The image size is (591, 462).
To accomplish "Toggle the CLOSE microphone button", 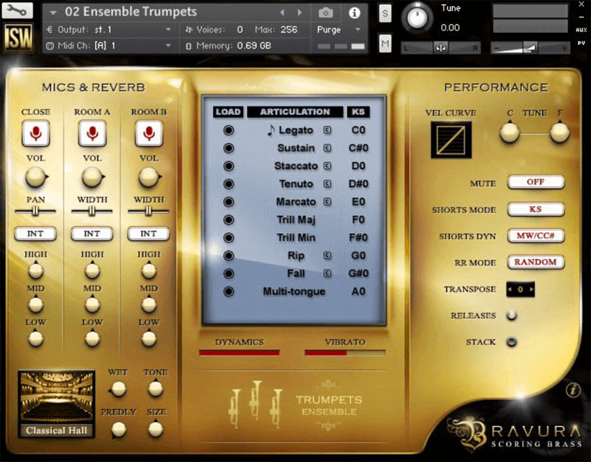I will pyautogui.click(x=36, y=133).
